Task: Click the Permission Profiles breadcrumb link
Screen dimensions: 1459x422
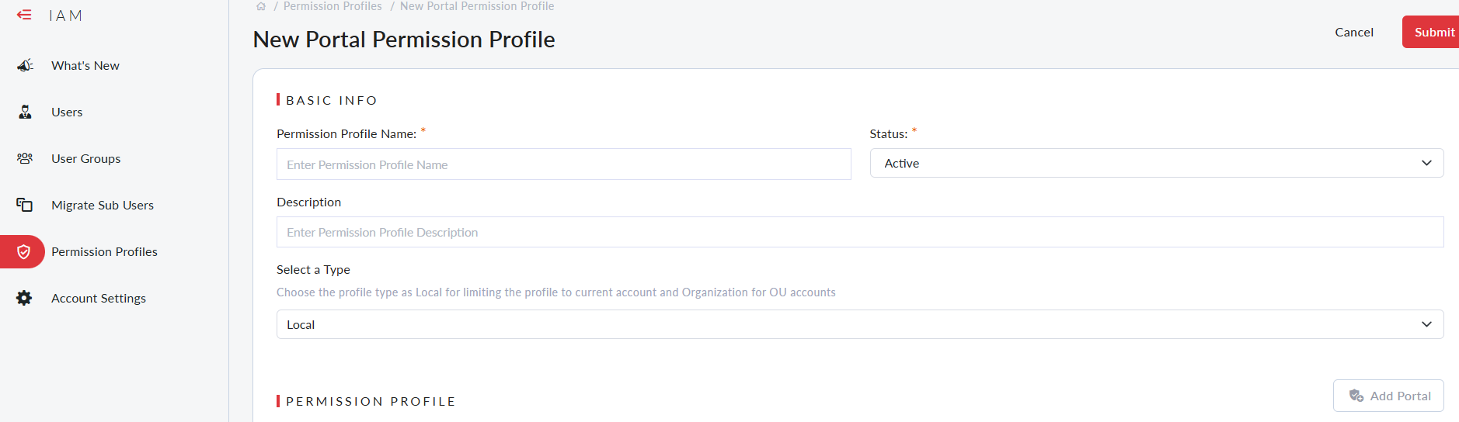Action: [333, 6]
